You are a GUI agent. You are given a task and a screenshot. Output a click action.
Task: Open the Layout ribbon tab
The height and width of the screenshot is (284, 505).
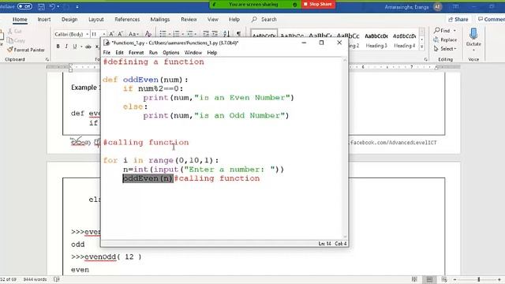pyautogui.click(x=96, y=19)
